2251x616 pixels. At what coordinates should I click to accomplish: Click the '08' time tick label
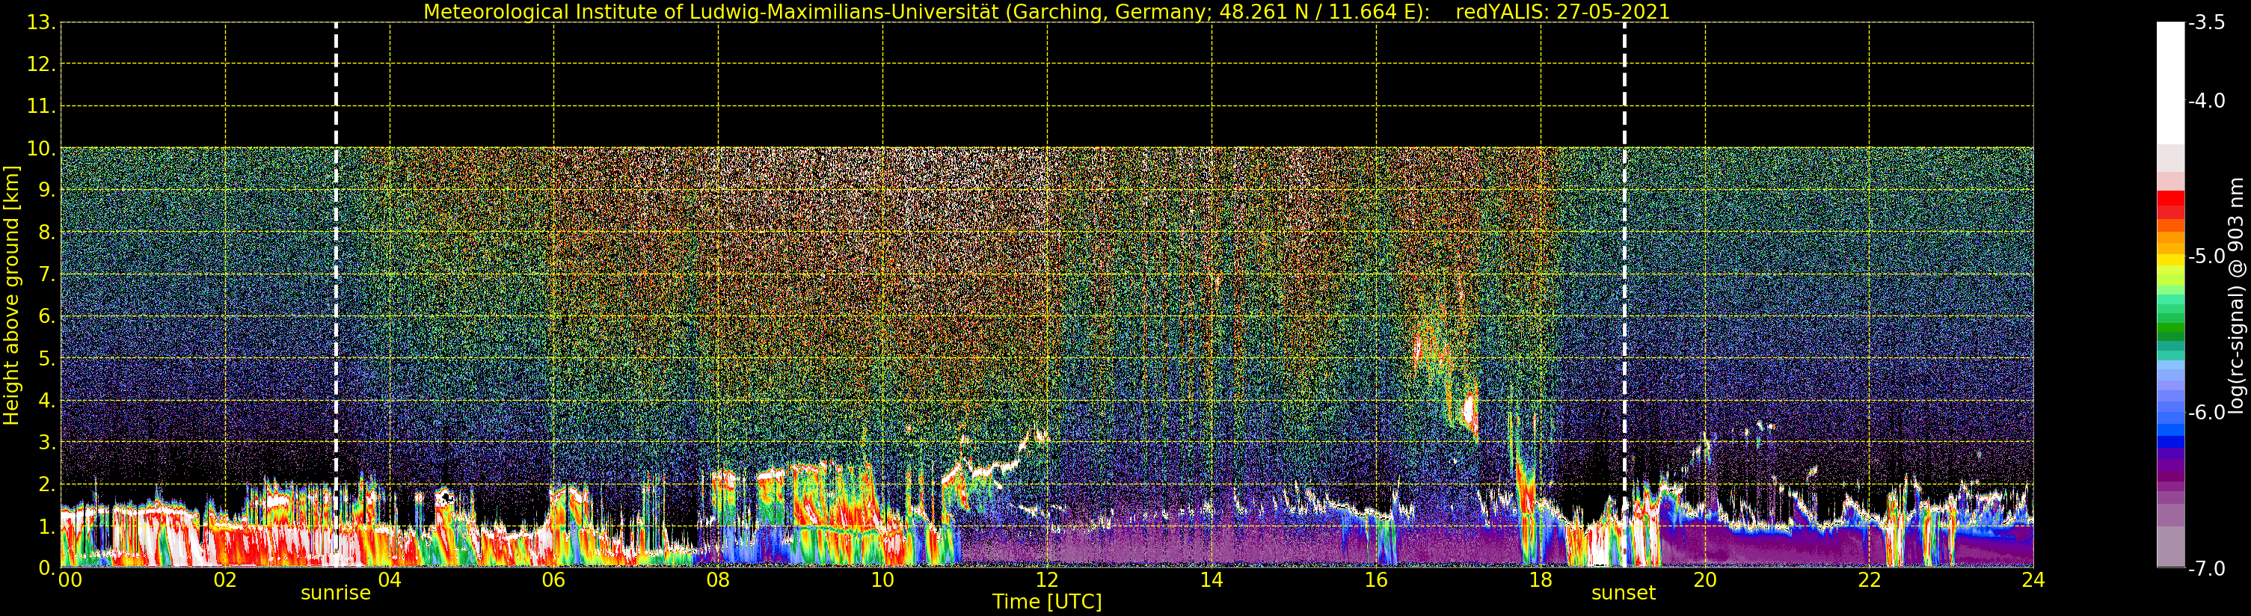click(718, 580)
